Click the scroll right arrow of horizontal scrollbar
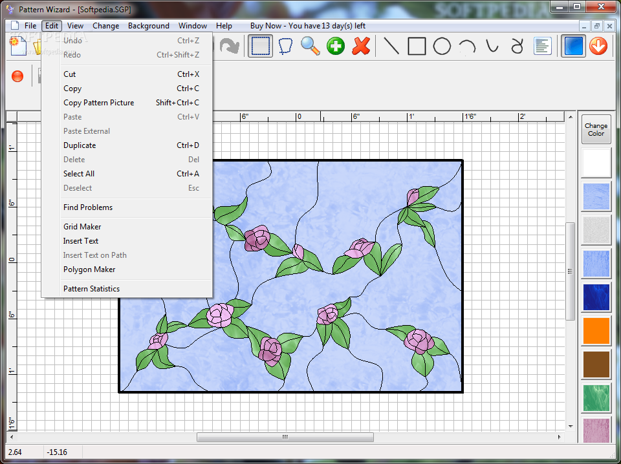The height and width of the screenshot is (464, 621). (x=559, y=437)
